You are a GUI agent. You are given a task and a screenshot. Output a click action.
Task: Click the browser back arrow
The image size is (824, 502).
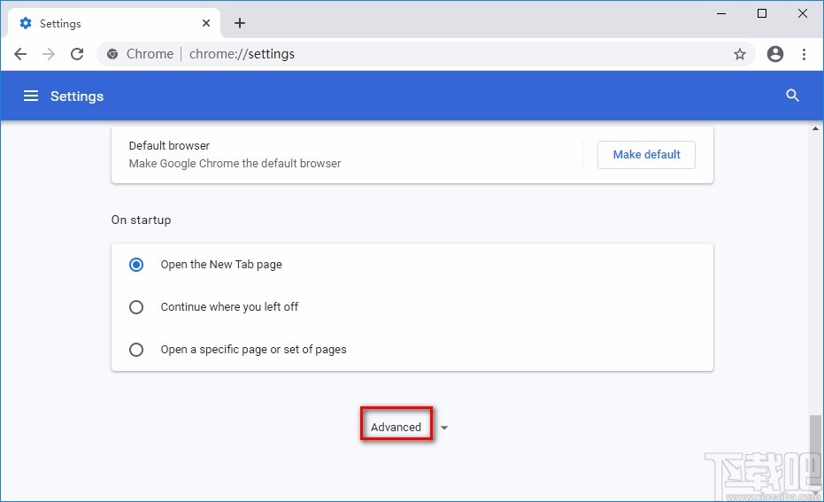point(20,54)
